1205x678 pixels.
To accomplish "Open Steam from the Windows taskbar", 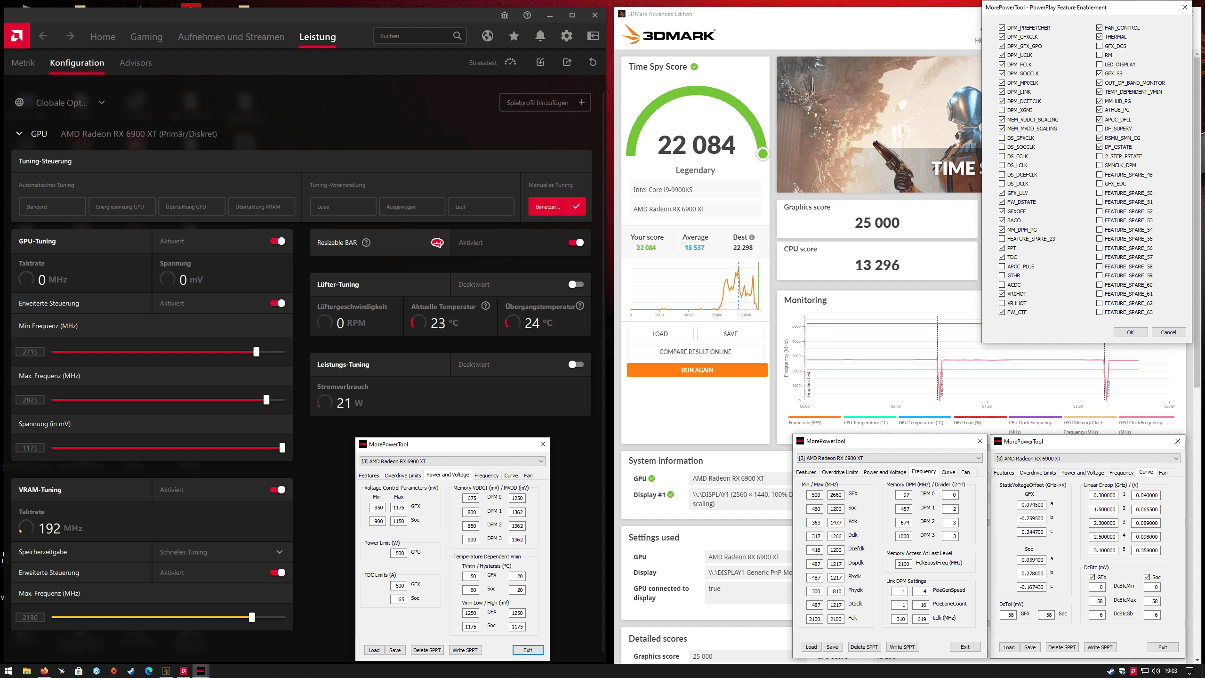I will (131, 671).
